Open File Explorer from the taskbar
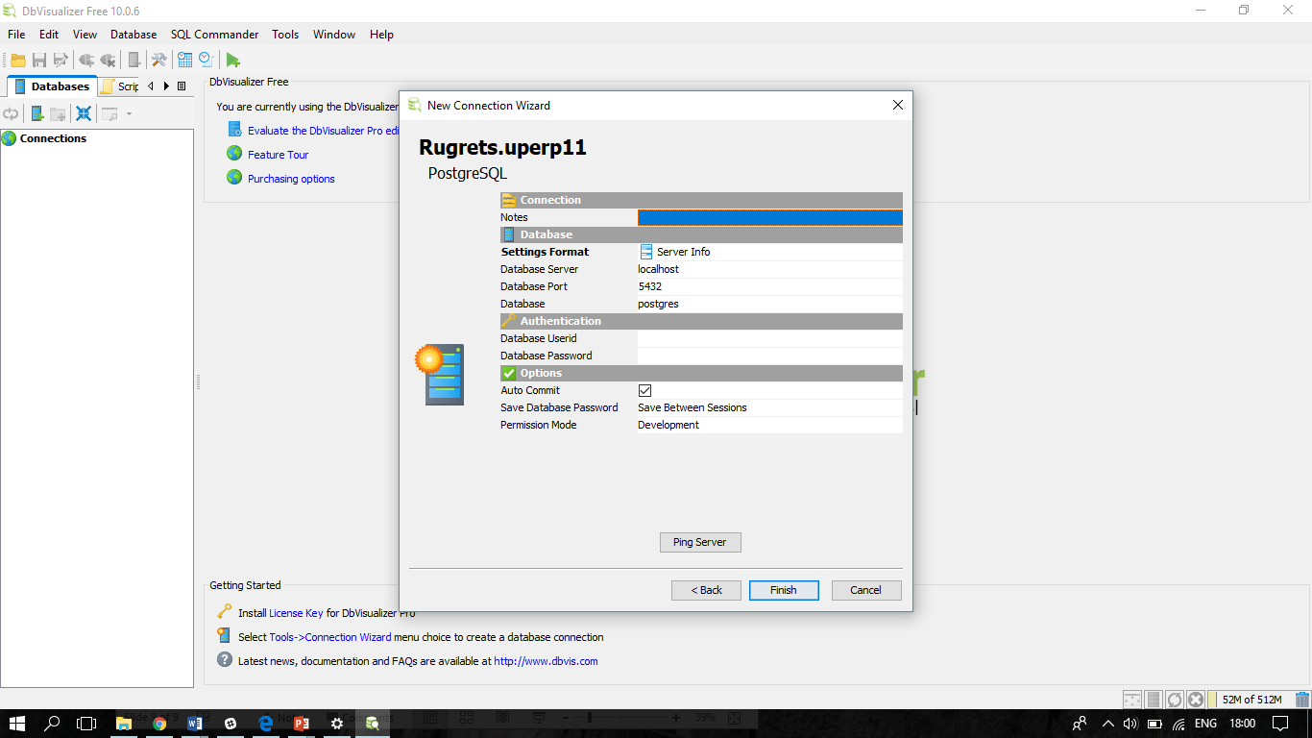 tap(124, 723)
